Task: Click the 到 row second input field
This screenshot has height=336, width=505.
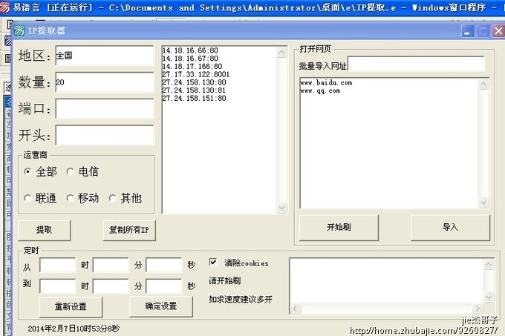Action: (x=164, y=286)
